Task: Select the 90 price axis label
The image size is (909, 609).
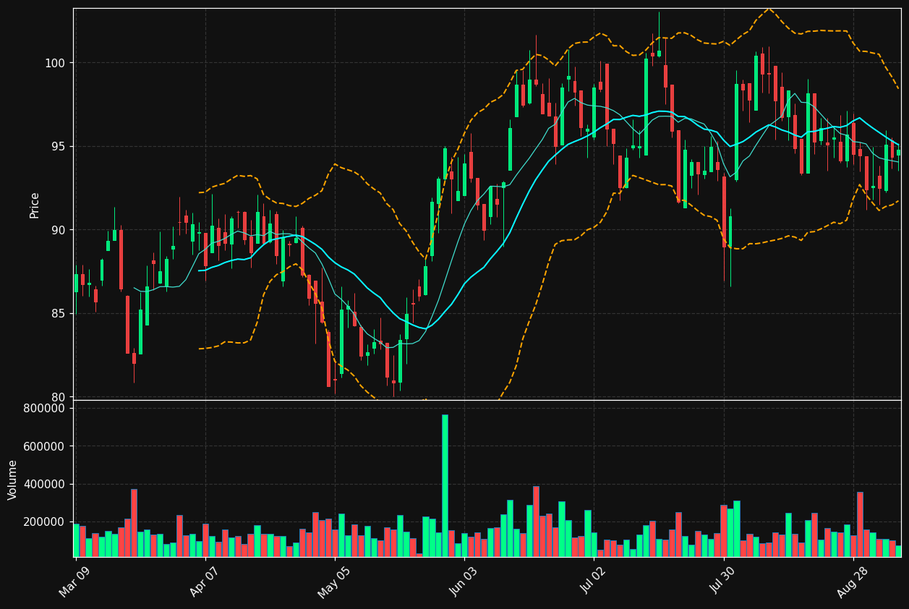Action: coord(58,230)
